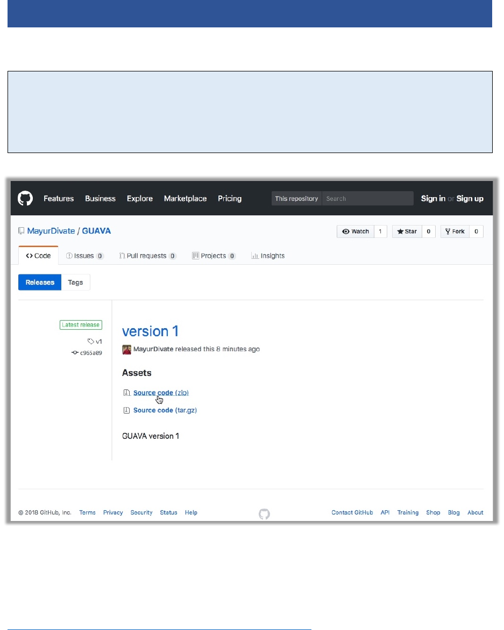Open the Contact GitHub link
504x630 pixels.
352,513
